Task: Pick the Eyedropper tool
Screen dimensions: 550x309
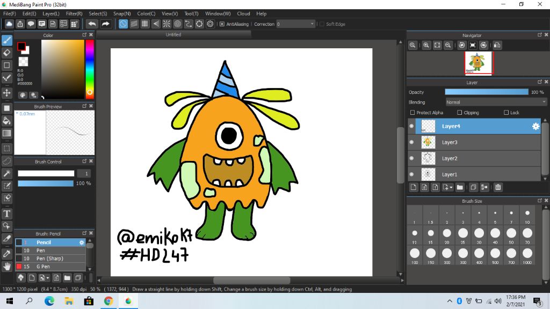Action: (6, 254)
